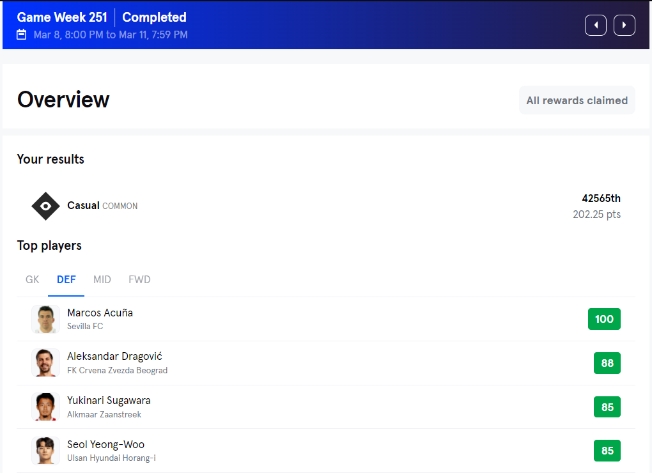Switch to the MID tab
The width and height of the screenshot is (652, 473).
[x=102, y=280]
